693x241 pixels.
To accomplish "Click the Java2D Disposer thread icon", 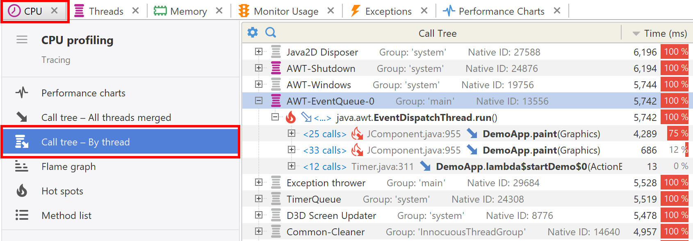I will click(x=276, y=52).
